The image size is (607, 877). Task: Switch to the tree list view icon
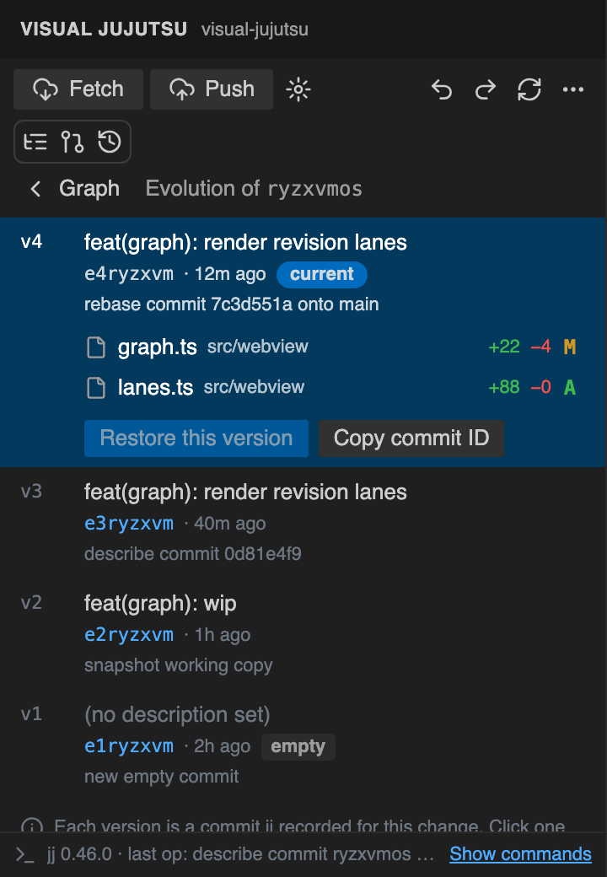(35, 142)
